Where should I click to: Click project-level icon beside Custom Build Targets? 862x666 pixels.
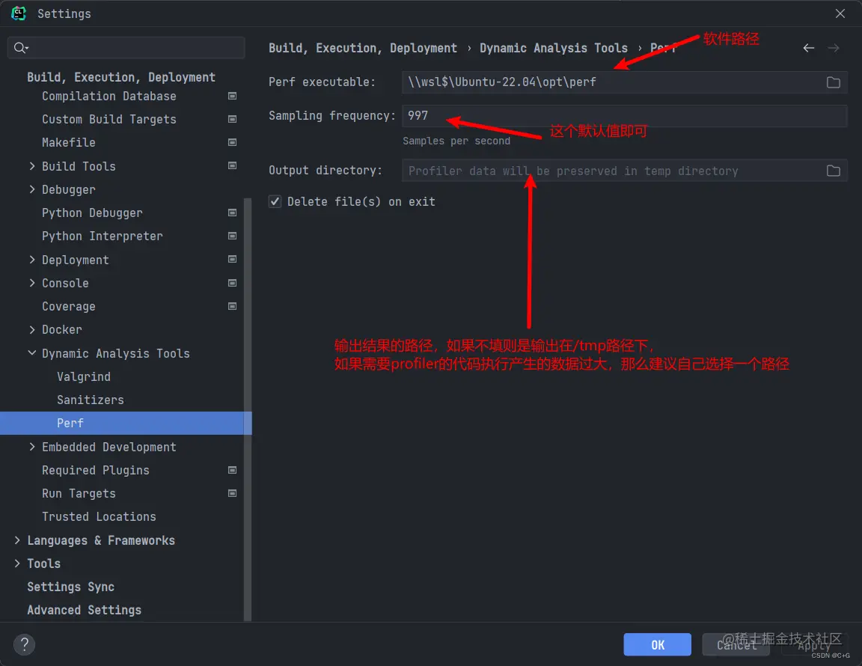(233, 119)
